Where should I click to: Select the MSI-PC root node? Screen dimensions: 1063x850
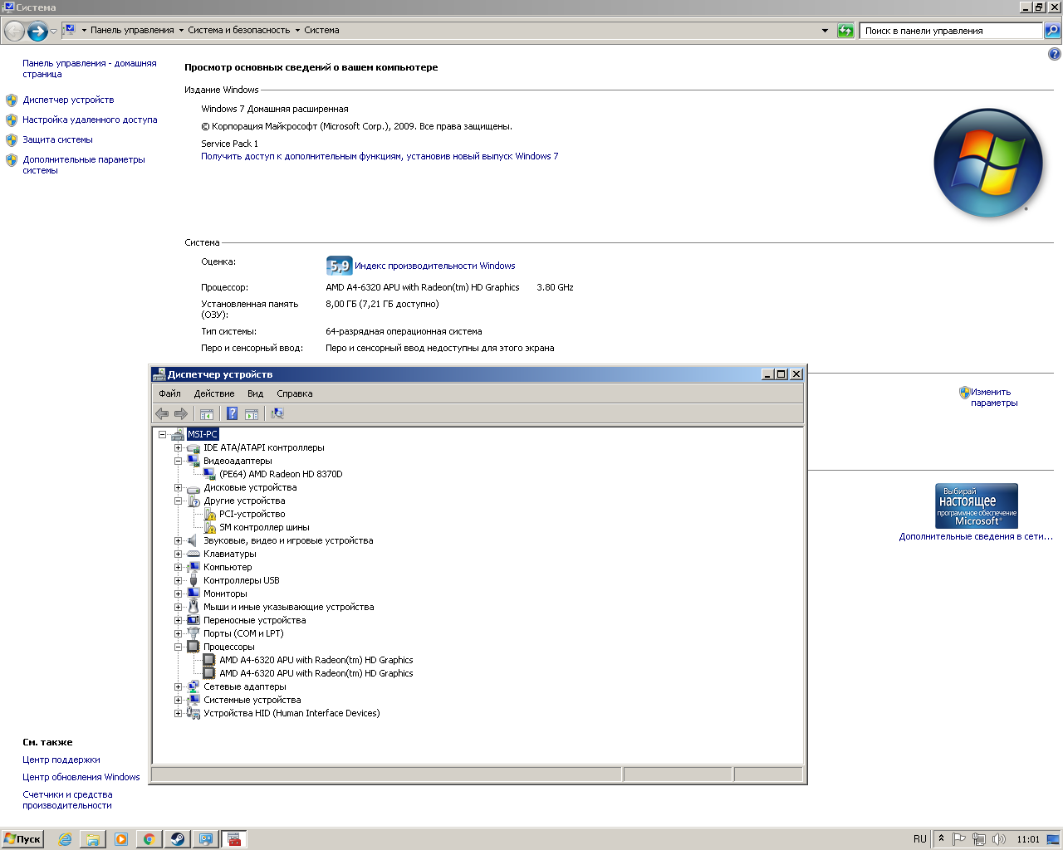(203, 434)
